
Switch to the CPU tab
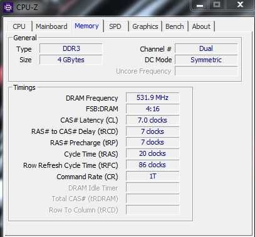click(19, 26)
